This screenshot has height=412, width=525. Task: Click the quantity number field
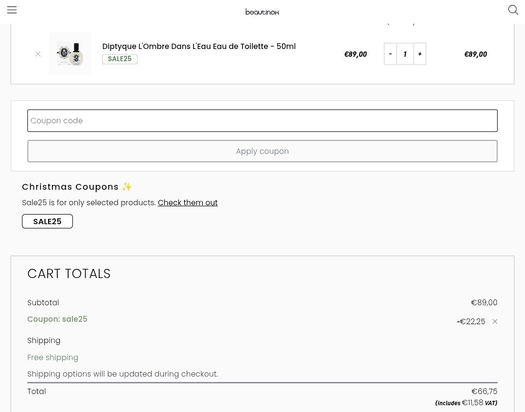(405, 54)
